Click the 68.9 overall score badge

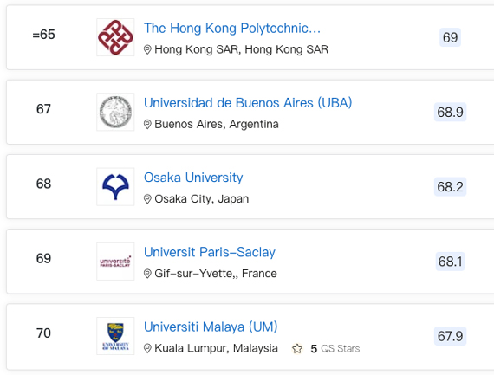pos(450,112)
